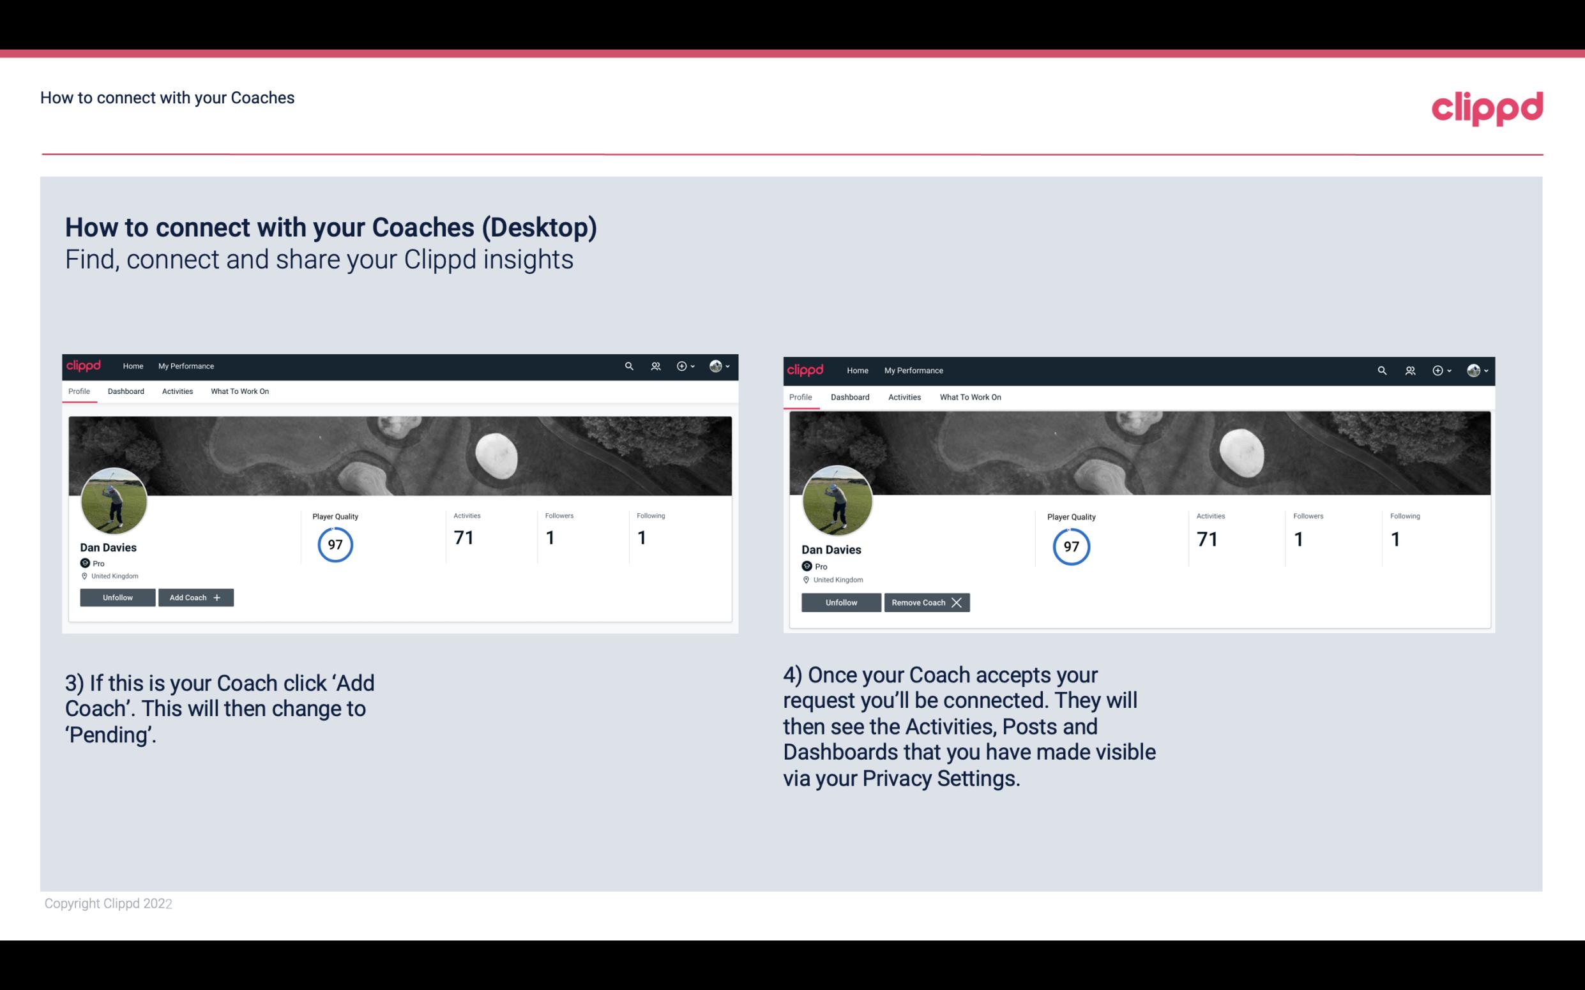The image size is (1585, 990).
Task: Click the 'Remove Coach' button on right profile
Action: click(x=925, y=602)
